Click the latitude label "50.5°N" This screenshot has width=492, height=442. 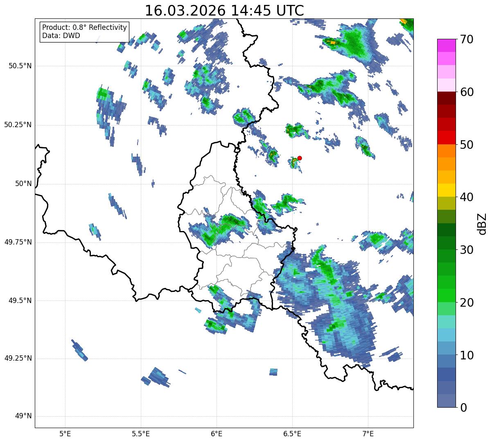20,66
